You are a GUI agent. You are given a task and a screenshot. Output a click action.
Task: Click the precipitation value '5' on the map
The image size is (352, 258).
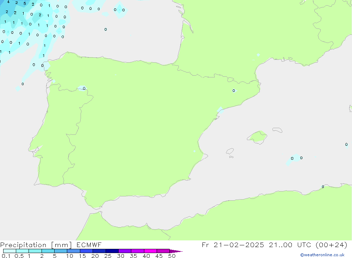[x=25, y=4]
